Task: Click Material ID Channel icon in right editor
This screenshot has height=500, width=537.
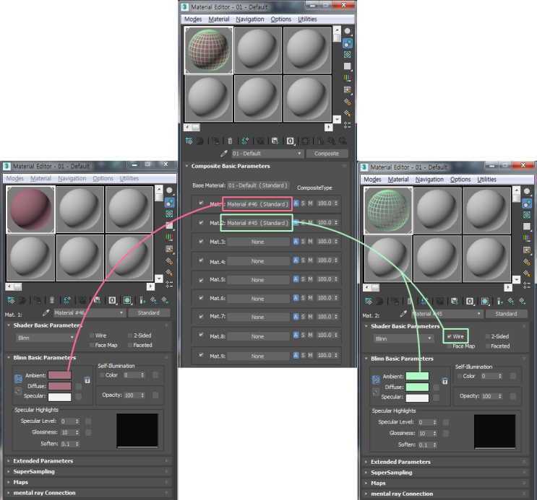Action: (x=470, y=302)
